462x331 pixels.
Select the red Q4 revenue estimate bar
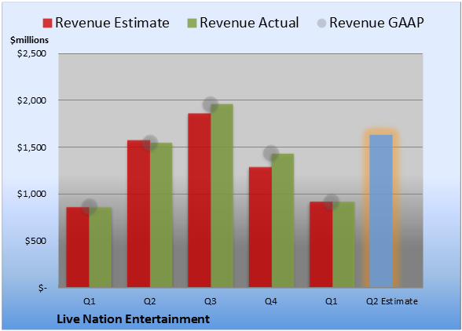coord(260,227)
